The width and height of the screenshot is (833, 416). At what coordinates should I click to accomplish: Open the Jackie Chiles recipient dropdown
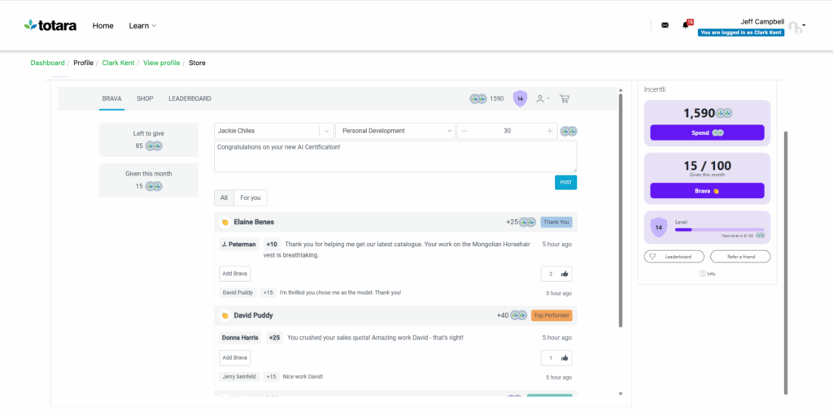tap(325, 131)
